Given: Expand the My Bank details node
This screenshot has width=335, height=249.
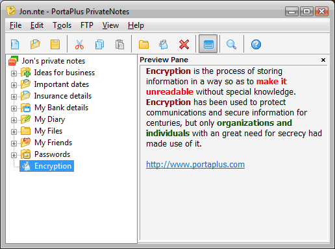Looking at the screenshot, I should tap(14, 108).
